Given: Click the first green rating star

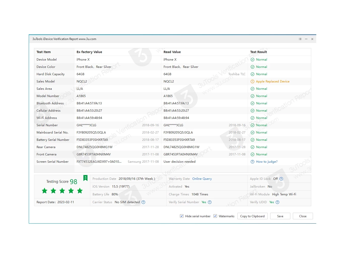Looking at the screenshot, I should 45,191.
